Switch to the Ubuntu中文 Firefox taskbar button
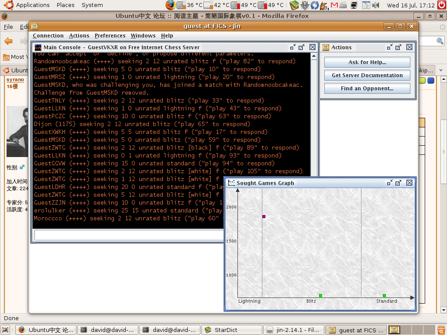Viewport: 447px width, 335px height. pyautogui.click(x=46, y=330)
